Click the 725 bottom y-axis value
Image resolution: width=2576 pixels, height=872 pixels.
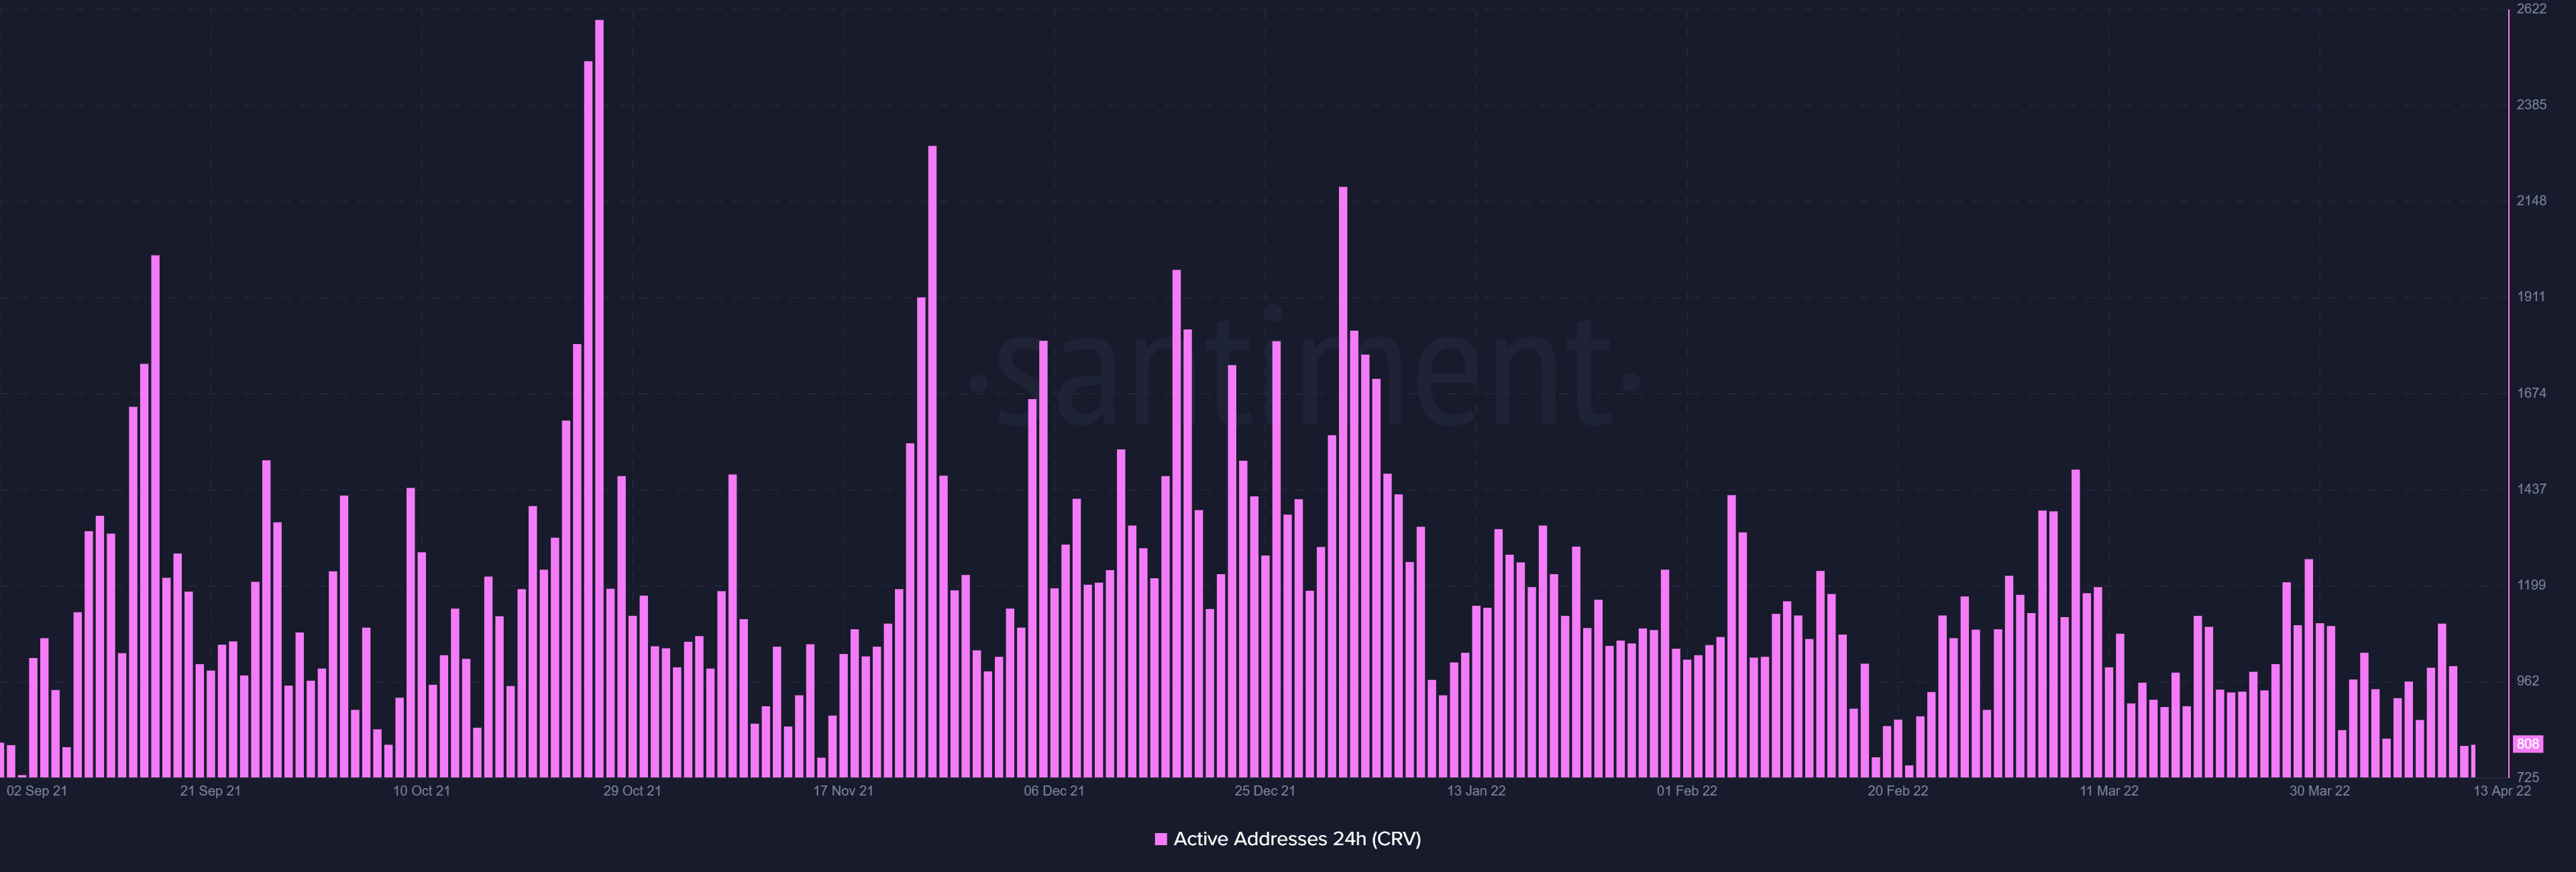click(2527, 777)
